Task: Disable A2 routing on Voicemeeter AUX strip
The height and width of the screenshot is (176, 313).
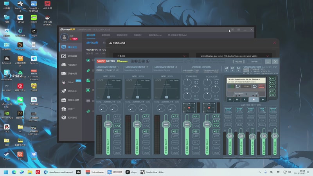Action: [x=216, y=121]
